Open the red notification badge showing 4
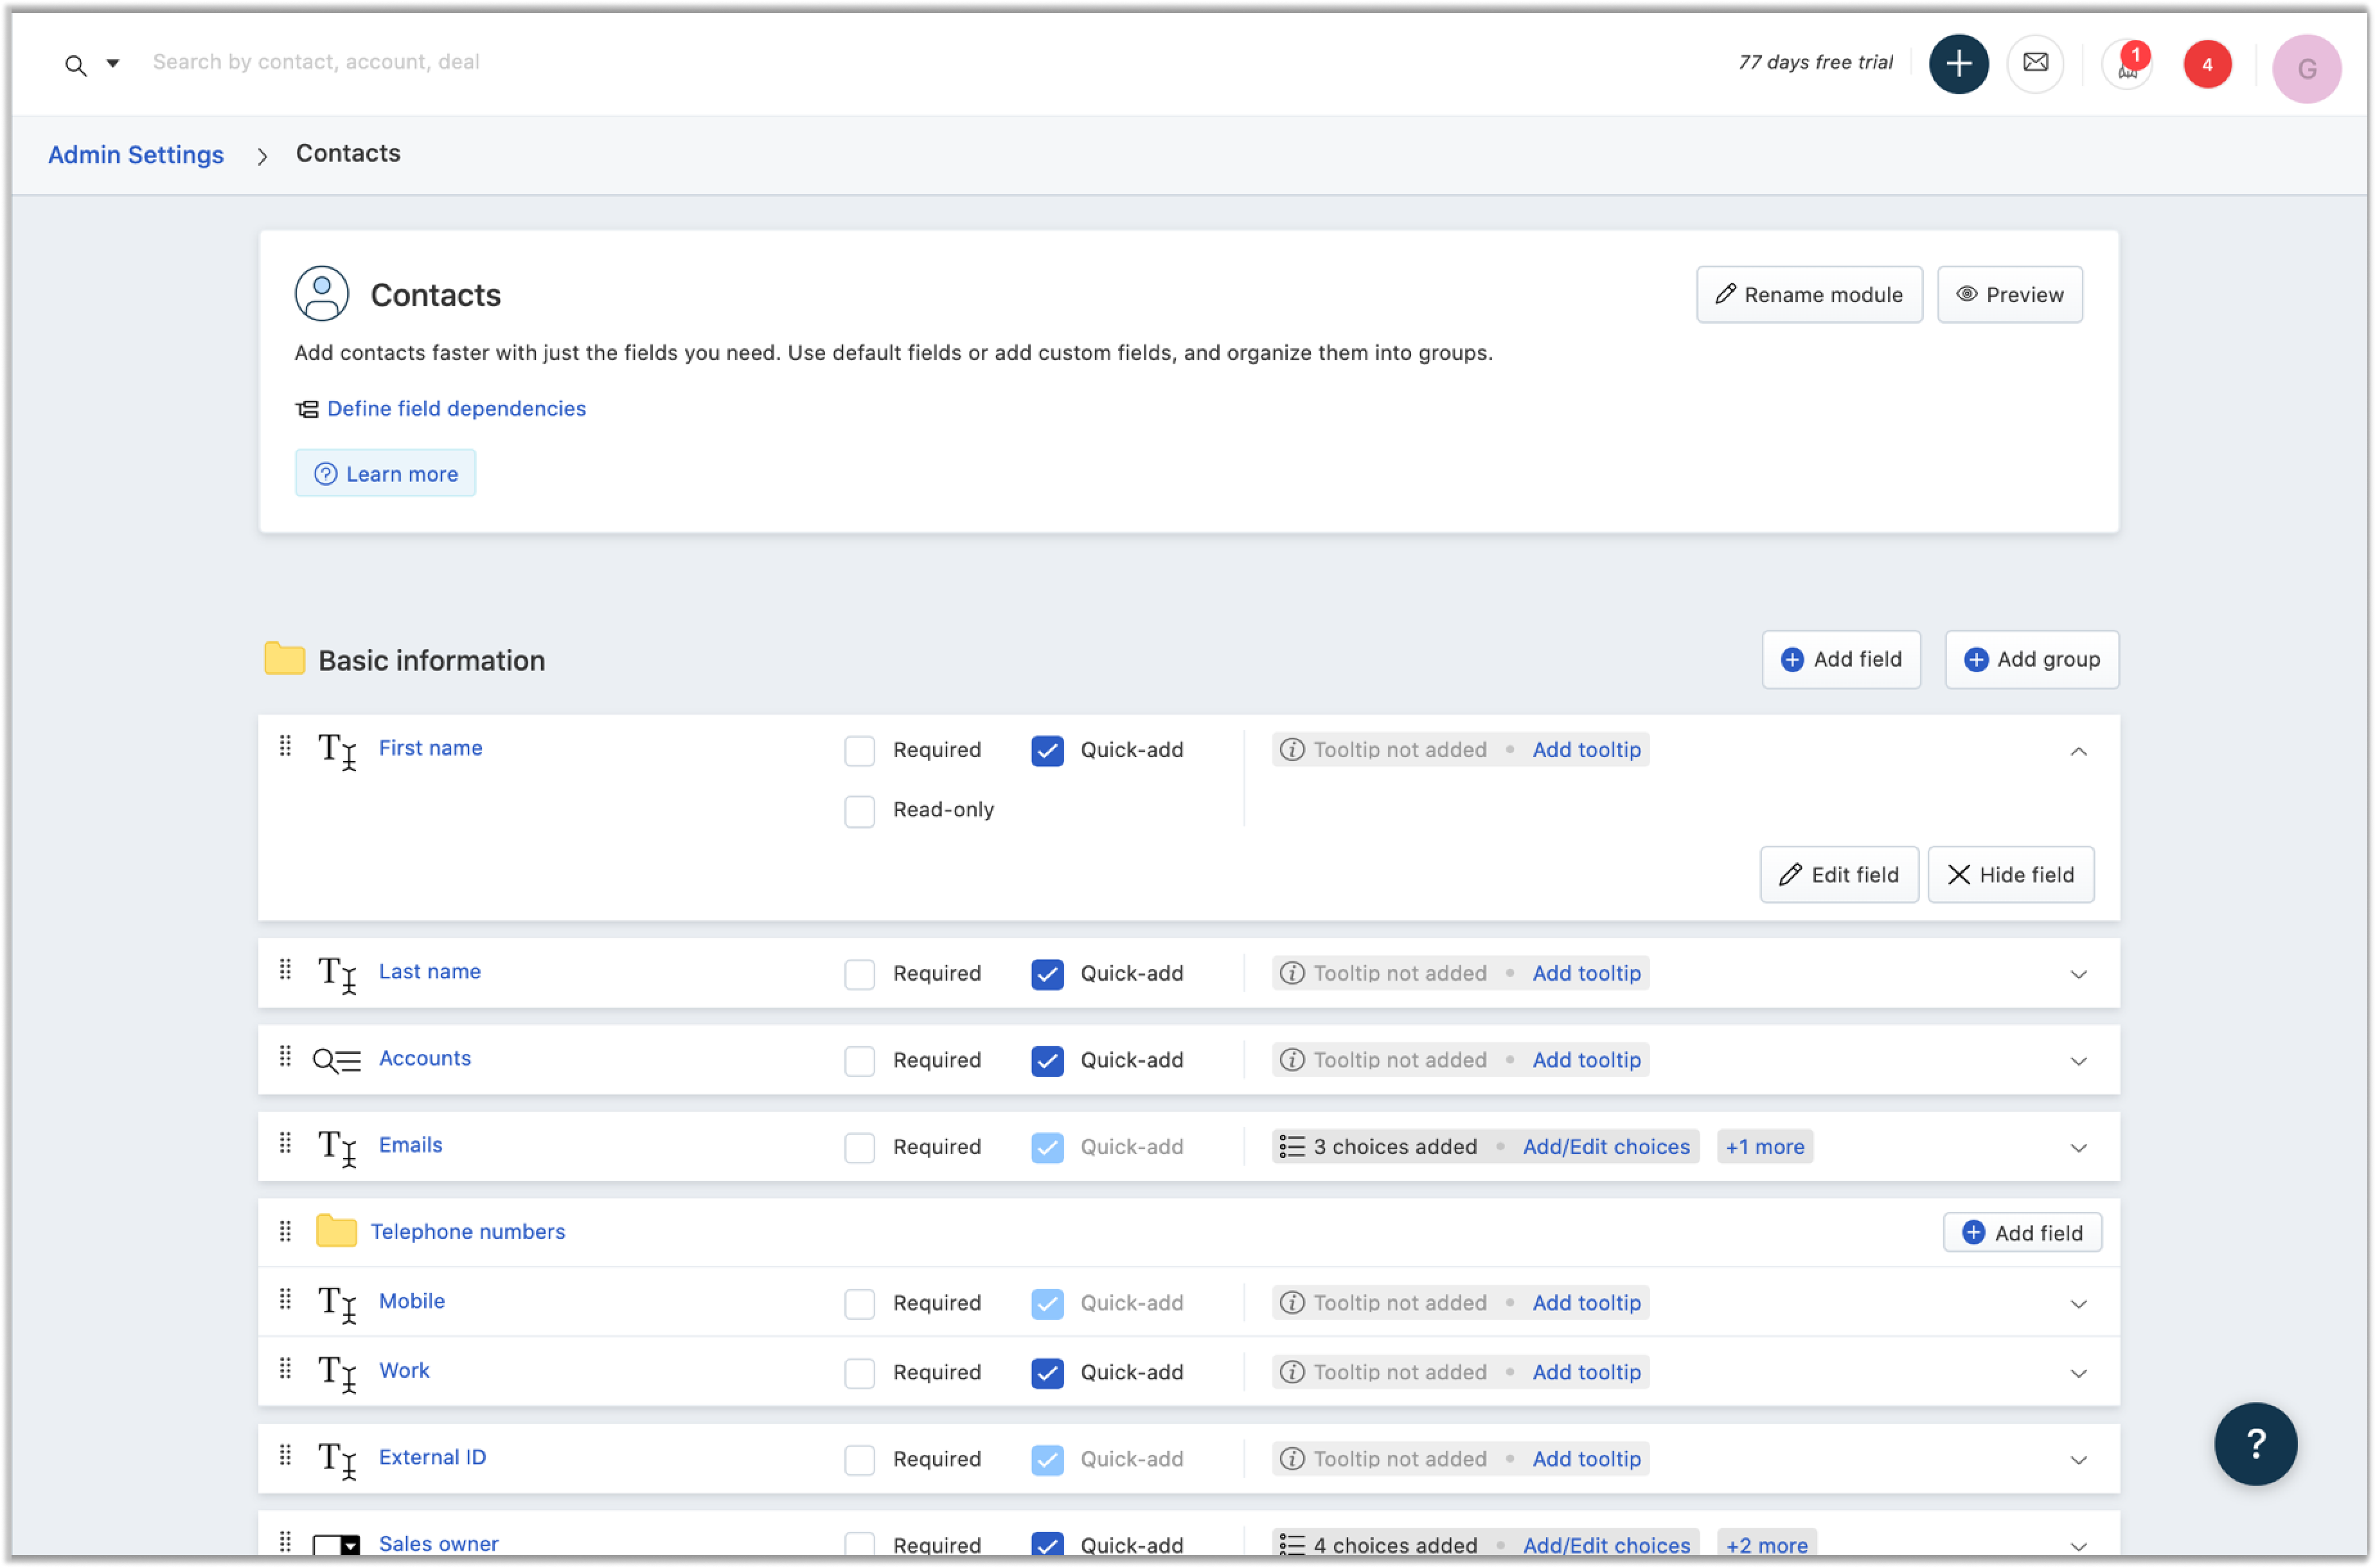Screen dimensions: 2375x1568 point(2207,65)
